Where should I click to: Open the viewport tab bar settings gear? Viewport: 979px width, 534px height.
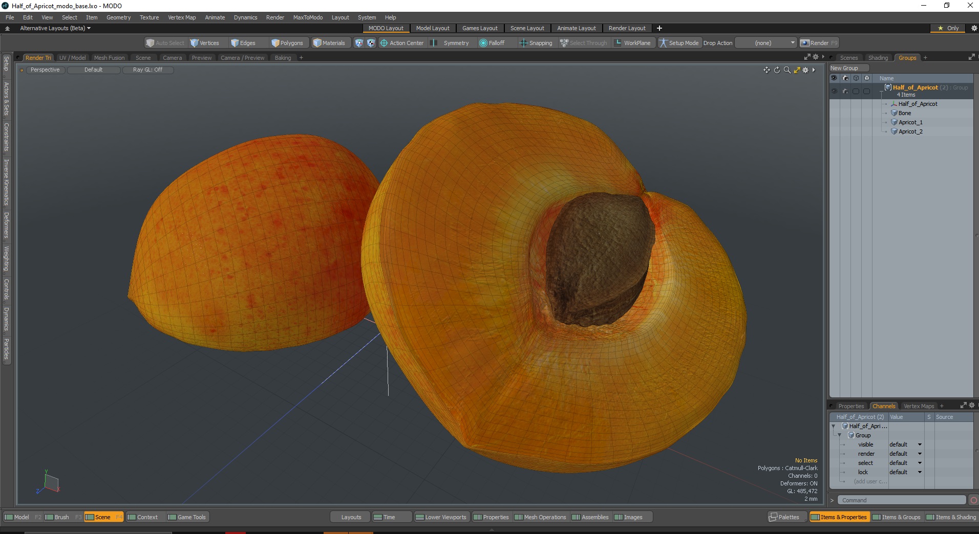(816, 57)
